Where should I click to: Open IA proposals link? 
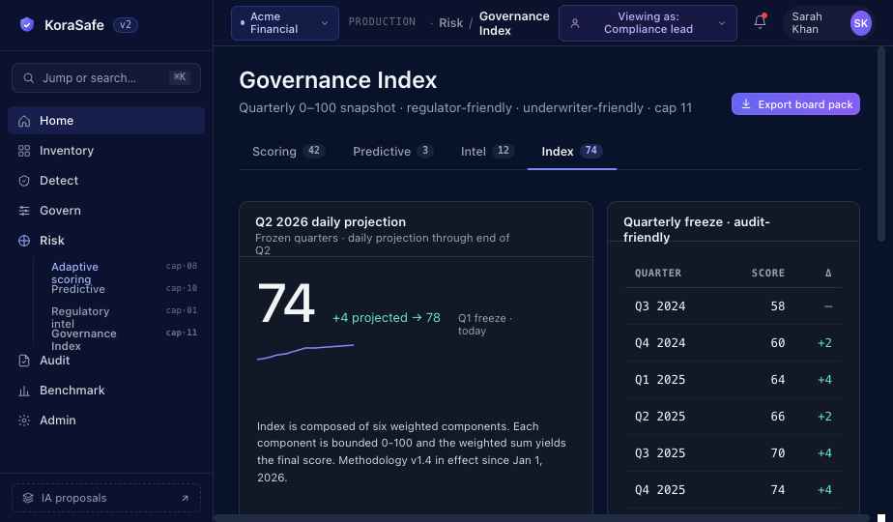point(106,498)
